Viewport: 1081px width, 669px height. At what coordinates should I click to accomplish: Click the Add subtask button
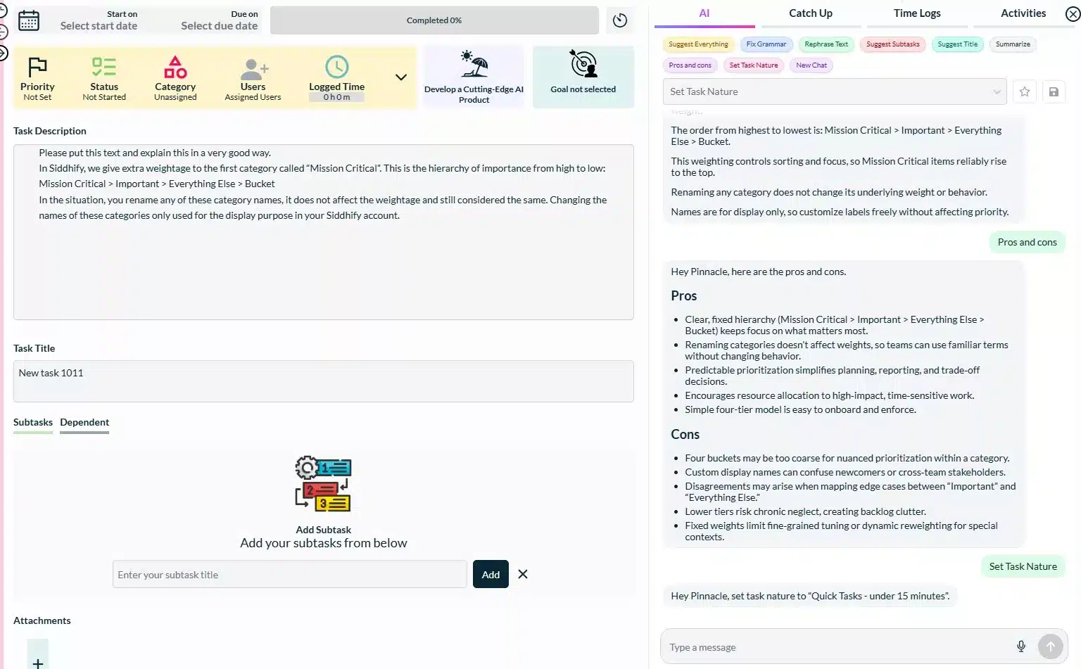point(491,574)
